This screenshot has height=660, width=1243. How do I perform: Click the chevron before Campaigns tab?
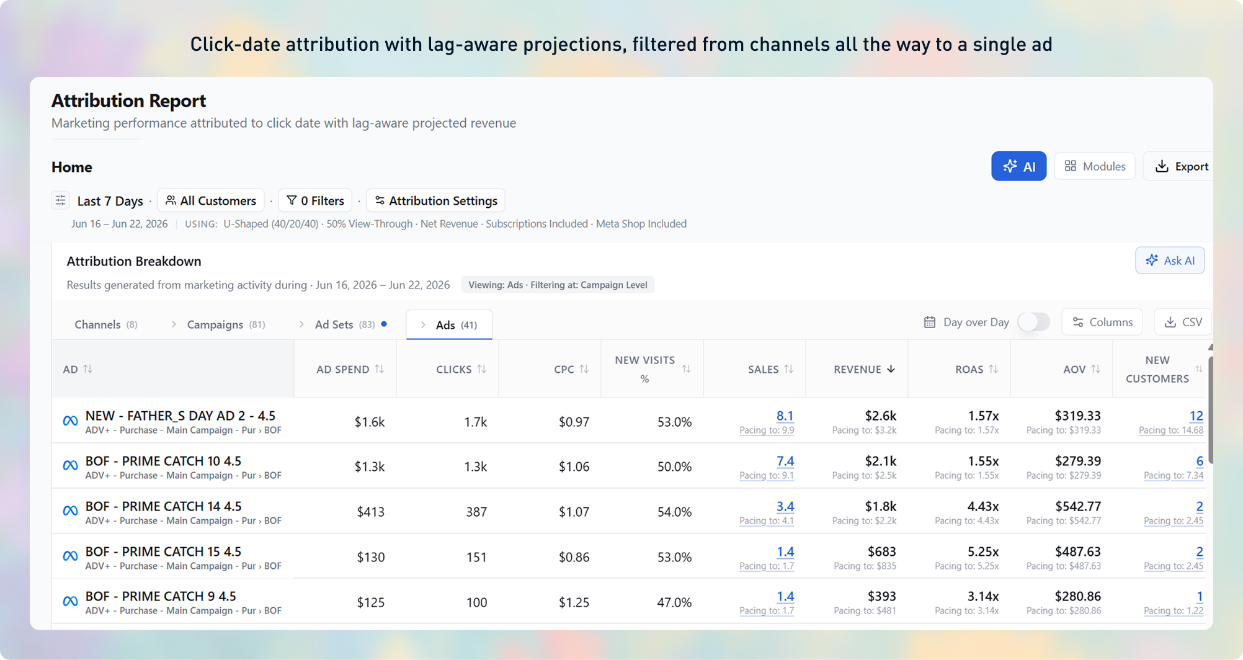pyautogui.click(x=174, y=324)
